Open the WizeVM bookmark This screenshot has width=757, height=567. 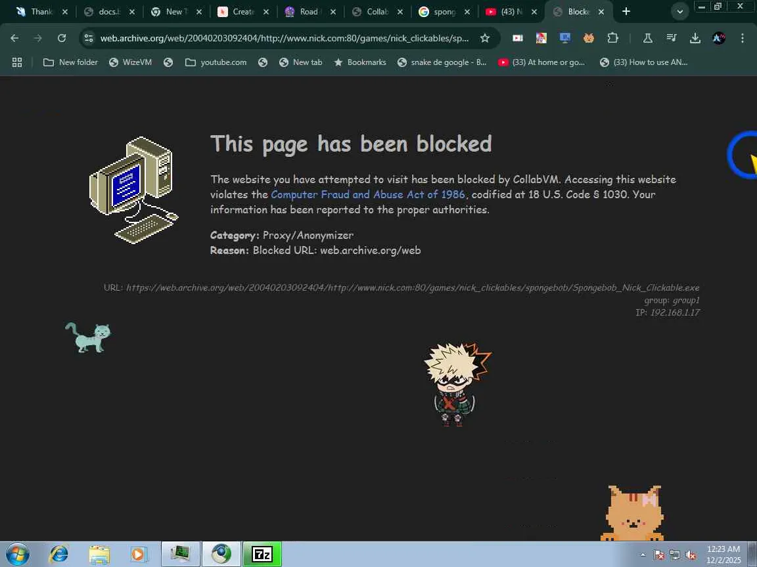130,62
